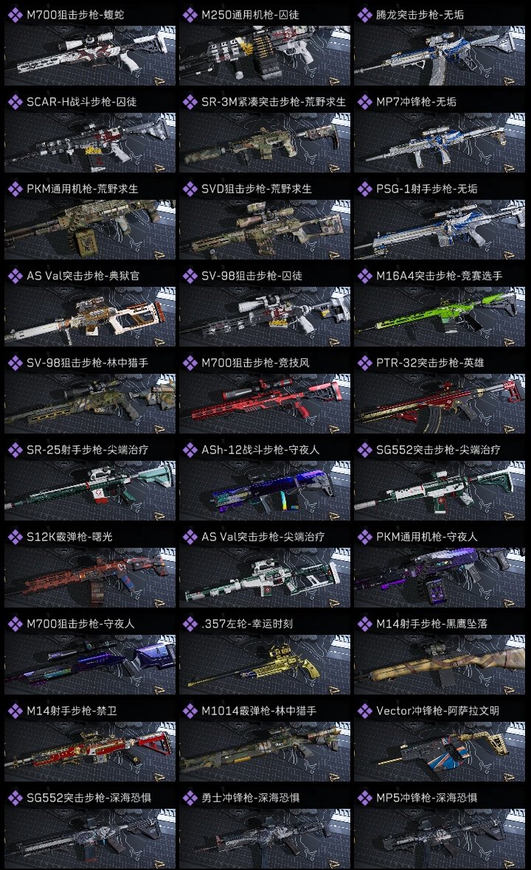
Task: Open the PKM通用机枪-守夜人 purple gun preview
Action: [x=440, y=577]
